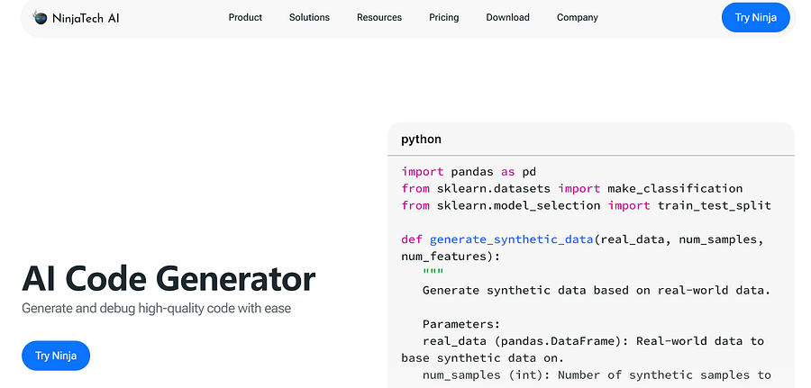811x388 pixels.
Task: Open the Product menu
Action: (245, 18)
